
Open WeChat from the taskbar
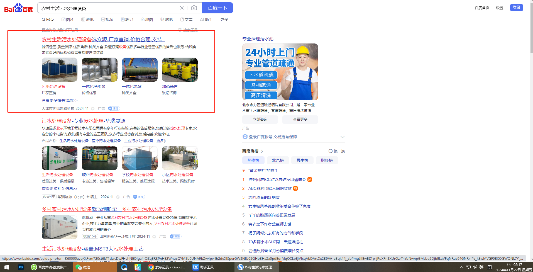click(x=83, y=267)
